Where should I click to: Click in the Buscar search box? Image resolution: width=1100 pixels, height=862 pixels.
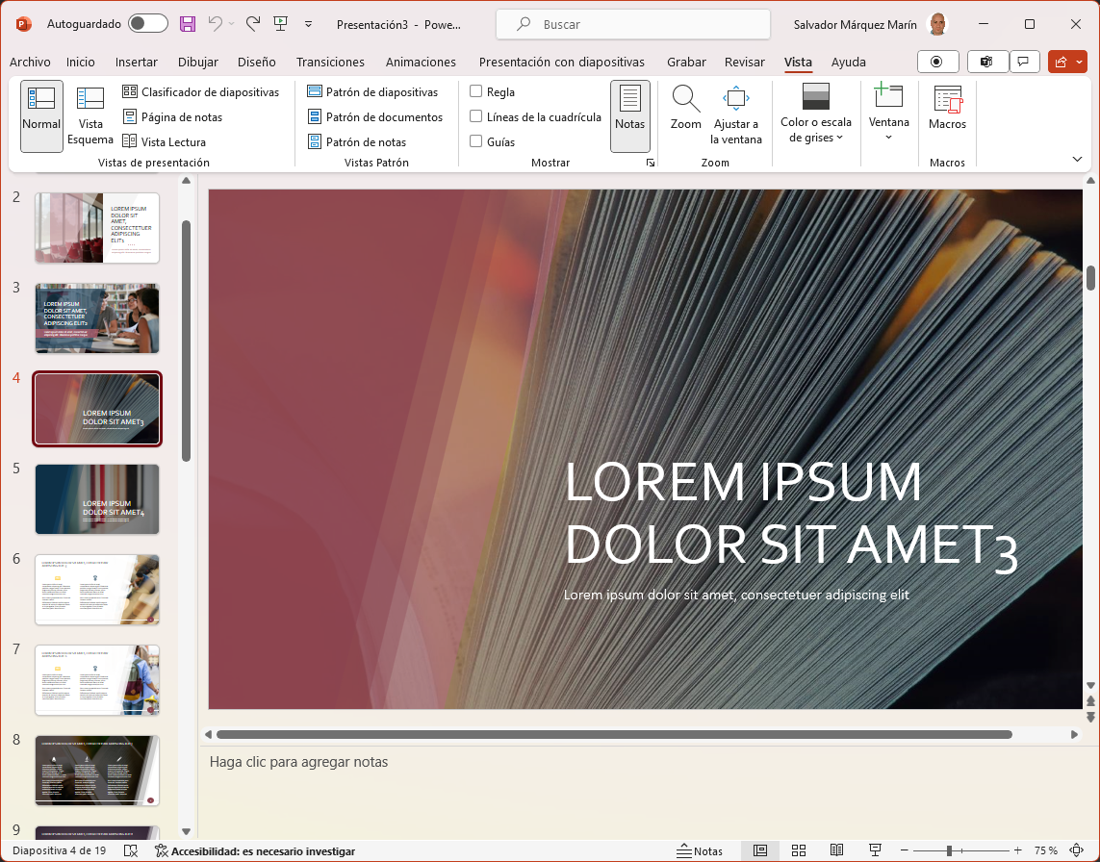[x=633, y=25]
